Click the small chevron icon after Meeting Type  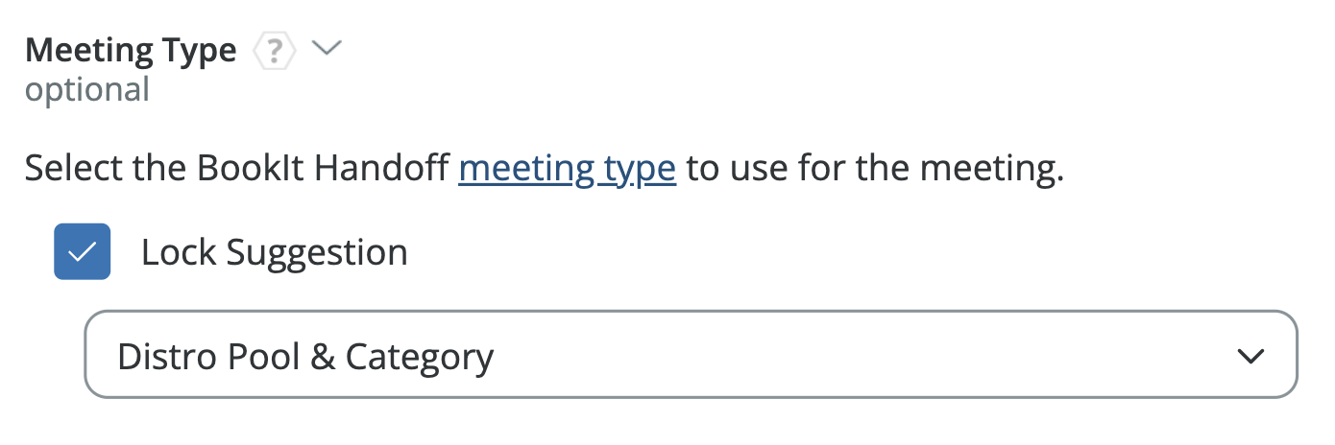pyautogui.click(x=328, y=49)
